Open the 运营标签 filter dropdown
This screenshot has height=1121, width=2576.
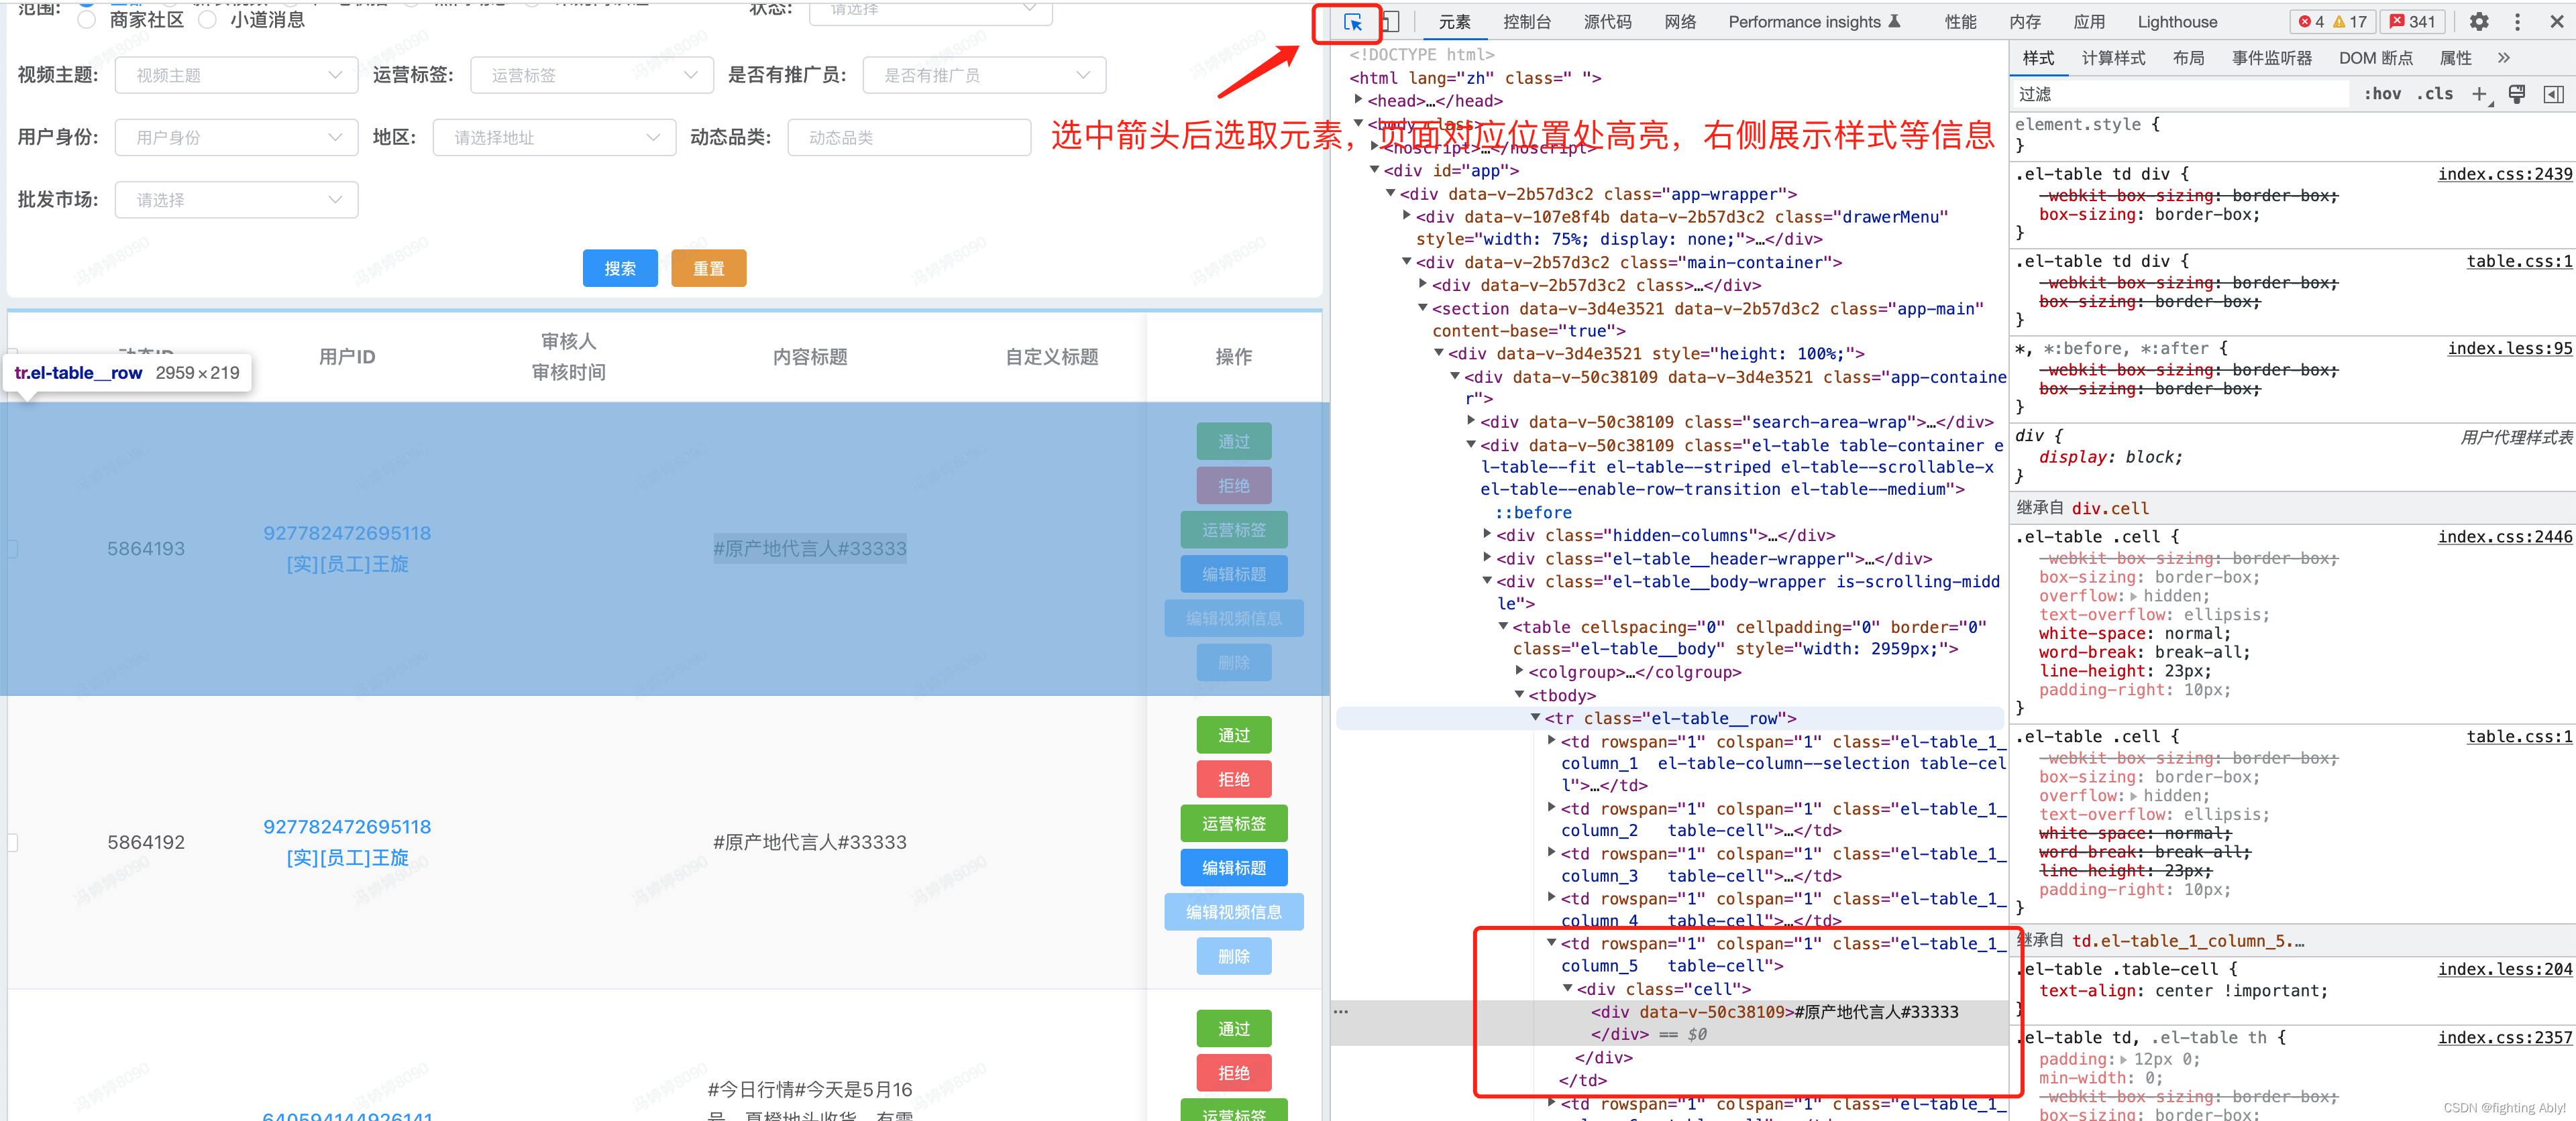coord(592,75)
